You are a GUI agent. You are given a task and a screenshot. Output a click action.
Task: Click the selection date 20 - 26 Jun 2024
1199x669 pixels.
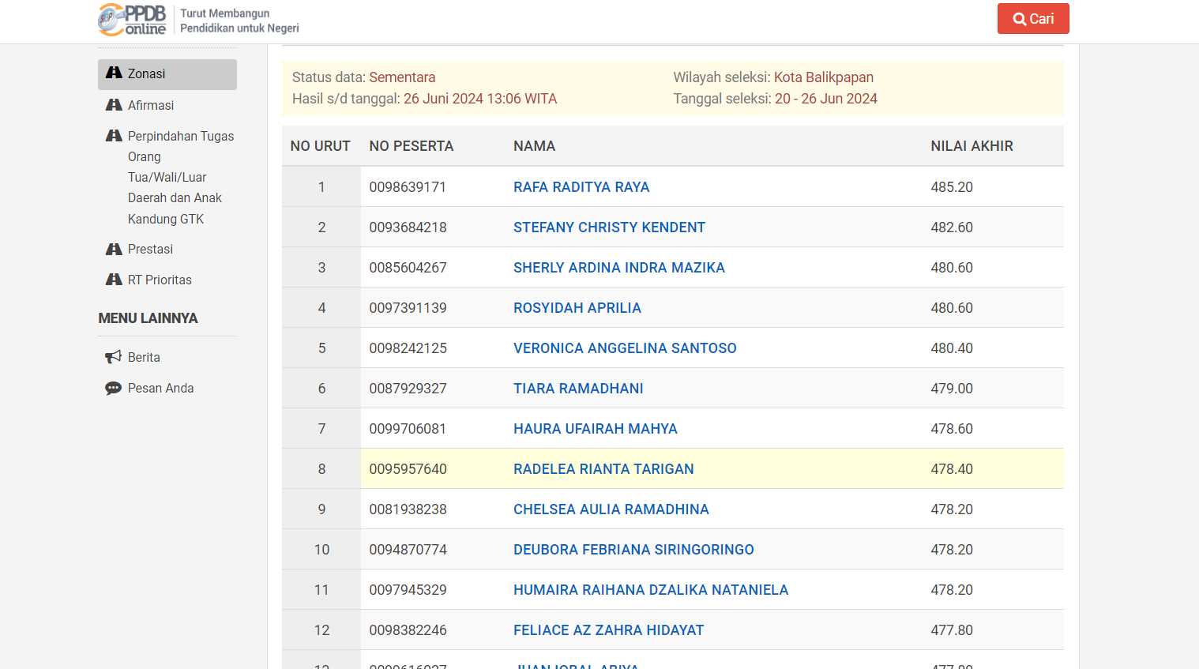[x=826, y=99]
